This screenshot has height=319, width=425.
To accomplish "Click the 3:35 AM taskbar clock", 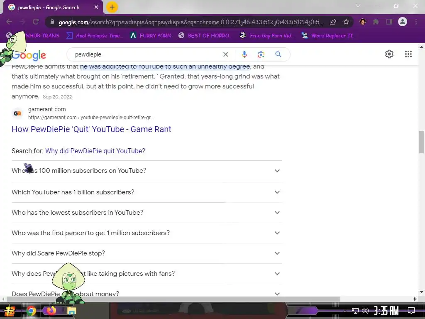I will [x=386, y=311].
